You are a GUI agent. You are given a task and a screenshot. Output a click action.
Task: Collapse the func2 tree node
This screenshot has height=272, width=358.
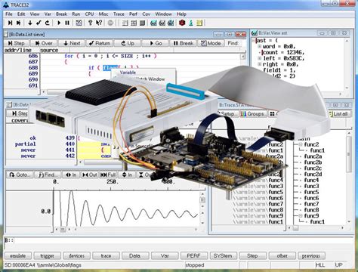(301, 144)
